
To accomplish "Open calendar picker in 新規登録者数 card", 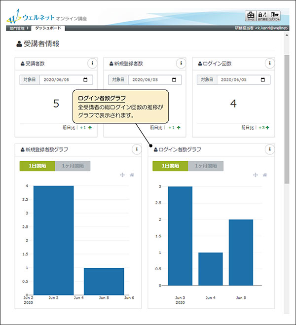I will 174,80.
